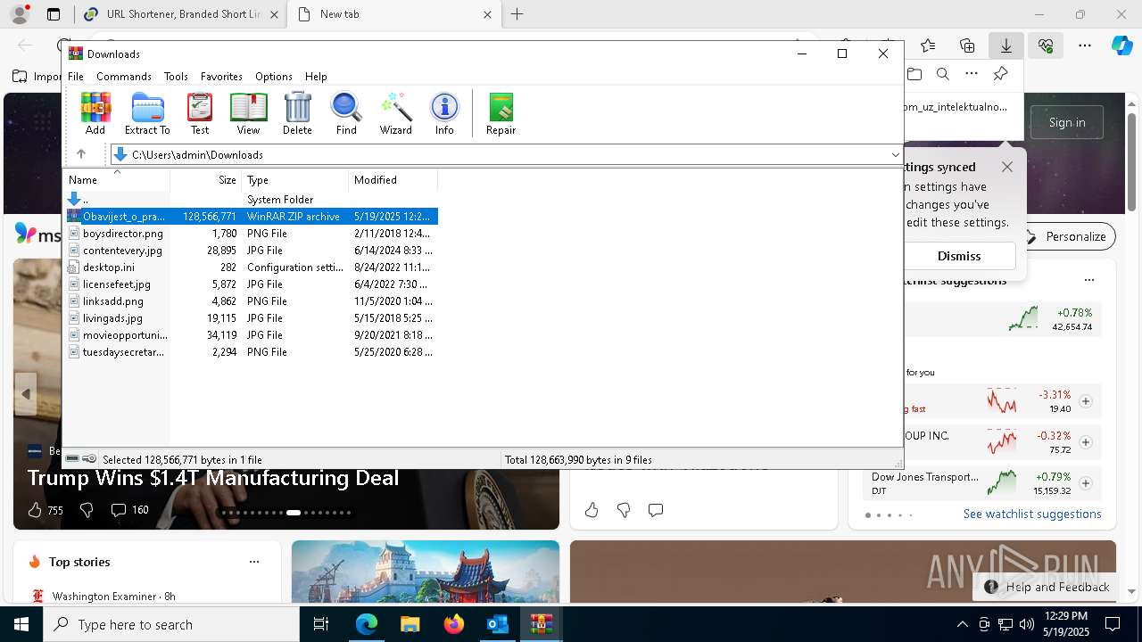Click the Find magnifier icon

[346, 113]
